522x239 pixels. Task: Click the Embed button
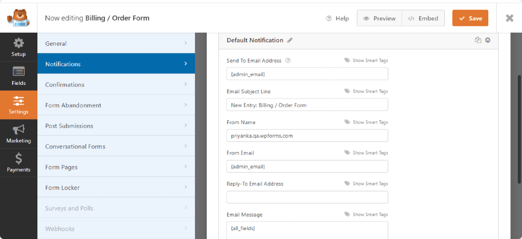pyautogui.click(x=423, y=18)
